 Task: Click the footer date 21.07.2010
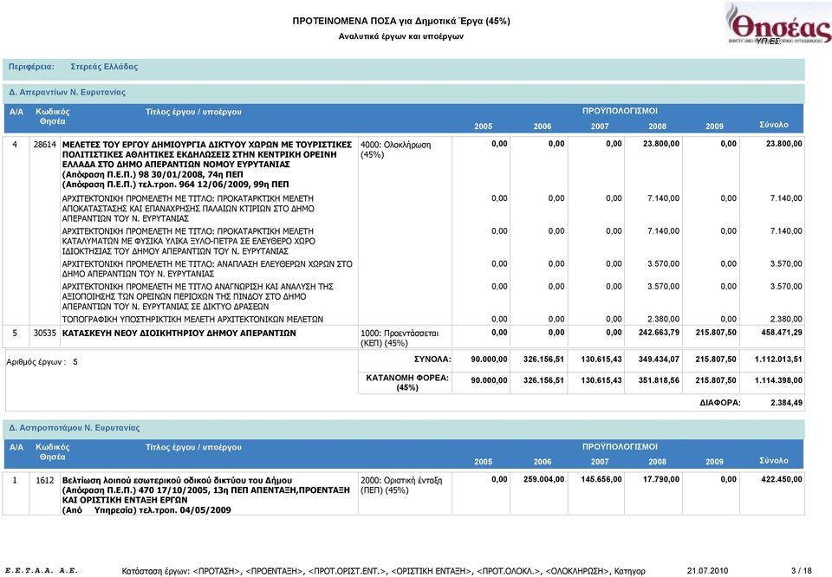tap(708, 571)
